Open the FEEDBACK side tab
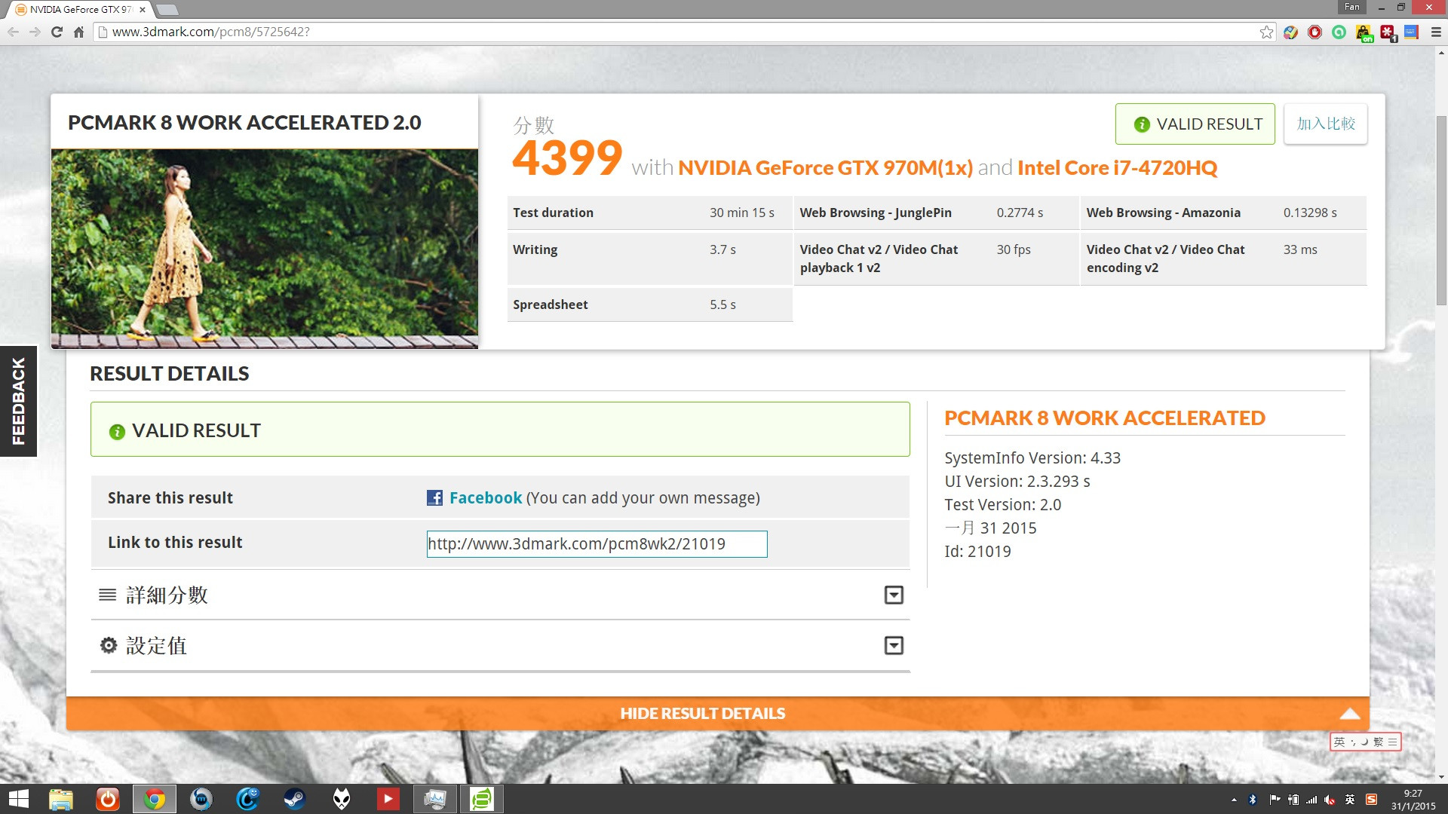 [18, 401]
